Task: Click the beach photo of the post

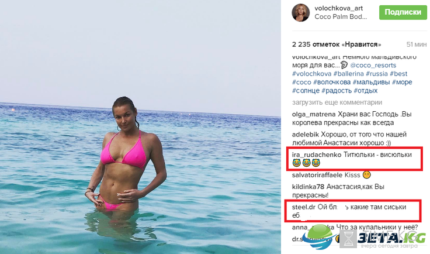Action: pyautogui.click(x=140, y=127)
